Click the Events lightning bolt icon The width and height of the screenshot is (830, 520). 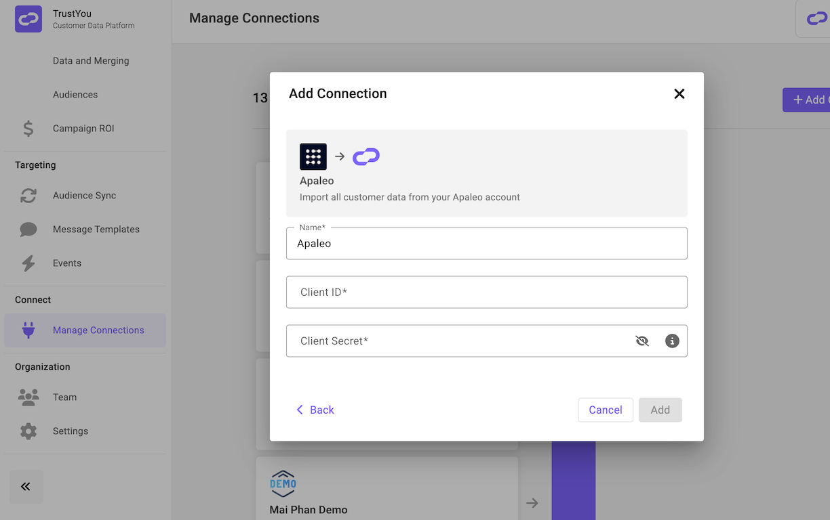point(28,263)
